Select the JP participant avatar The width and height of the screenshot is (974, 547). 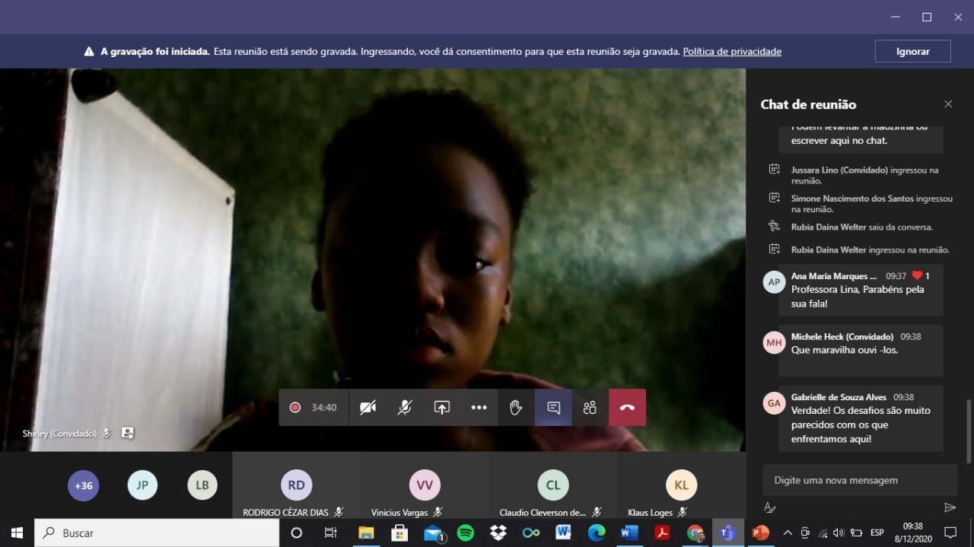142,485
